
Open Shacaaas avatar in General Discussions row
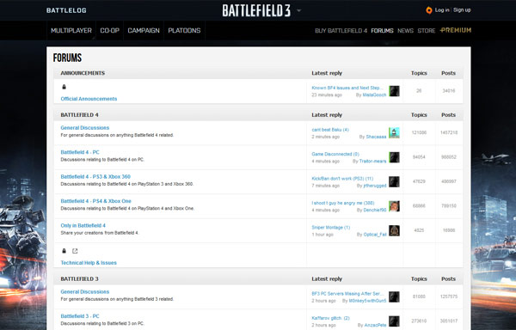(x=394, y=133)
